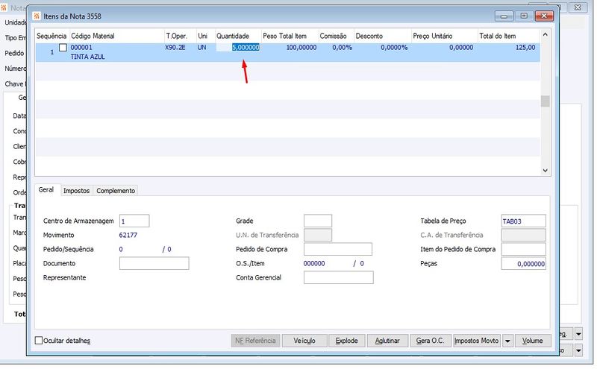Click the O.S./Item value 000000
The width and height of the screenshot is (597, 369).
(314, 263)
